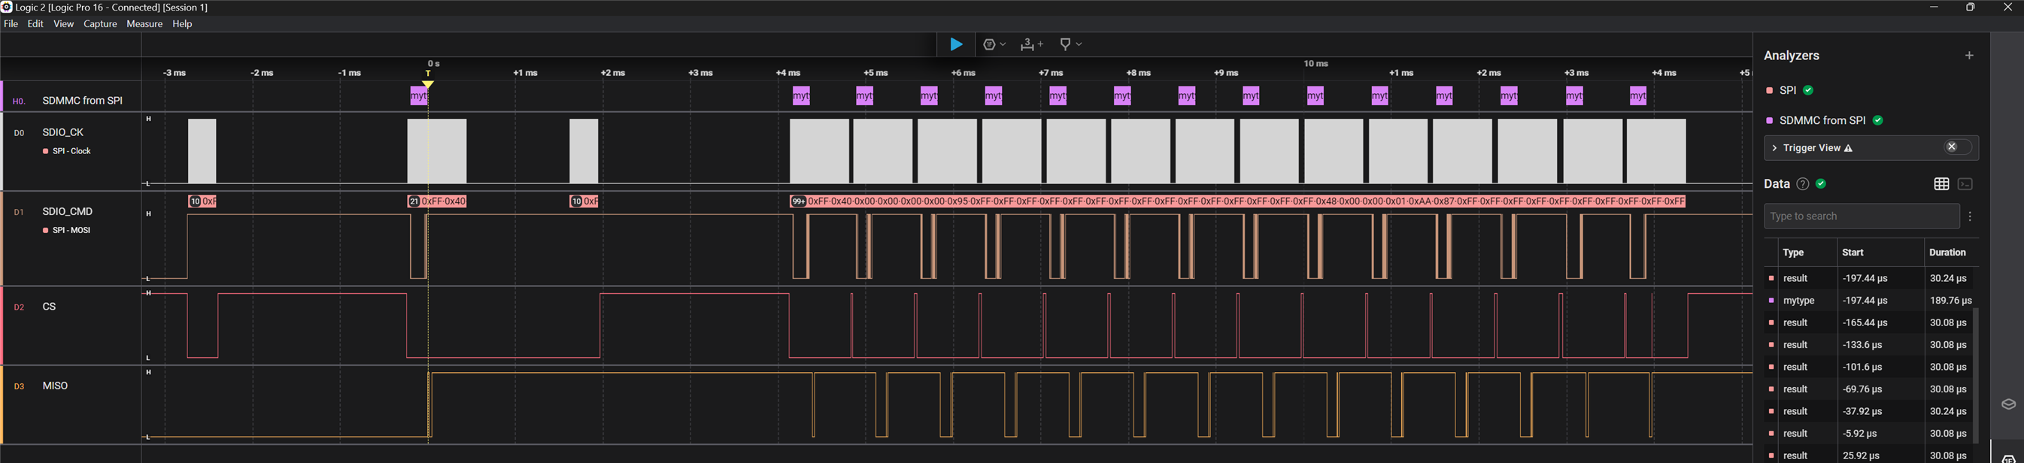2024x463 pixels.
Task: Click the D1 channel identifier
Action: tap(19, 213)
